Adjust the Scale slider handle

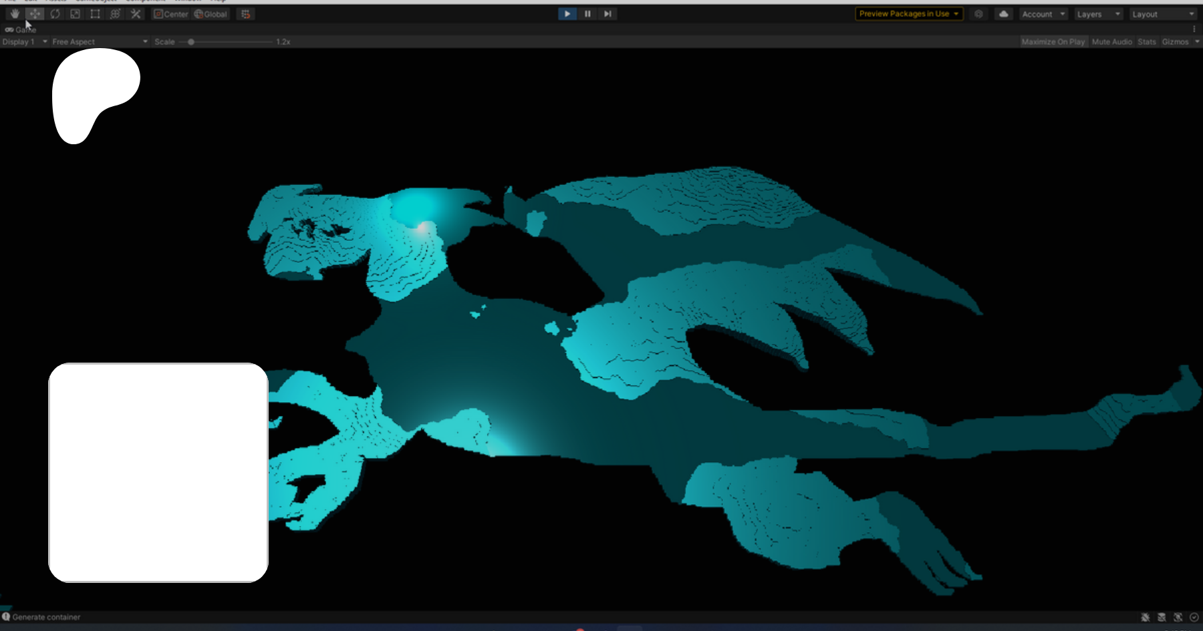pos(191,41)
